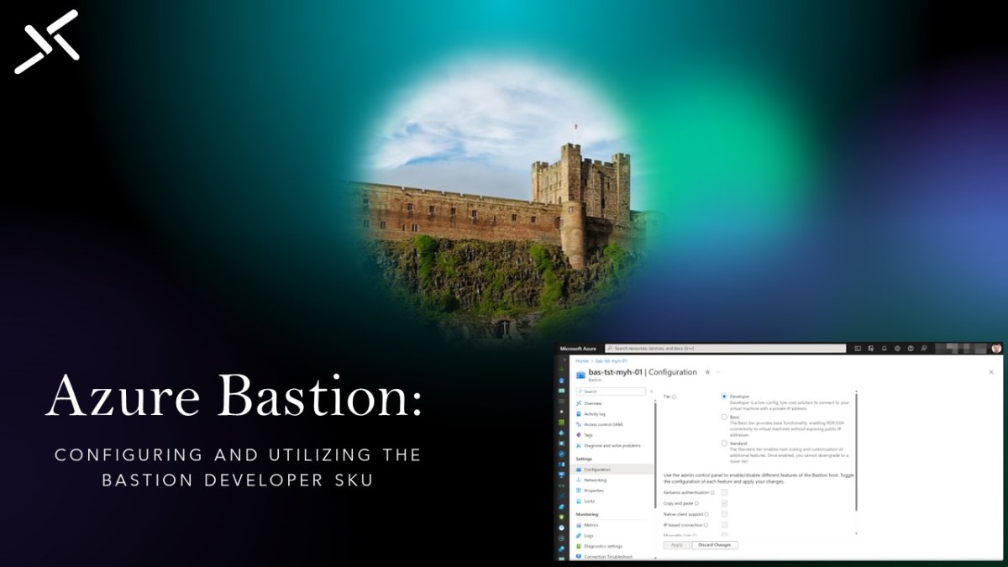
Task: Enable IP-based connection
Action: [724, 524]
